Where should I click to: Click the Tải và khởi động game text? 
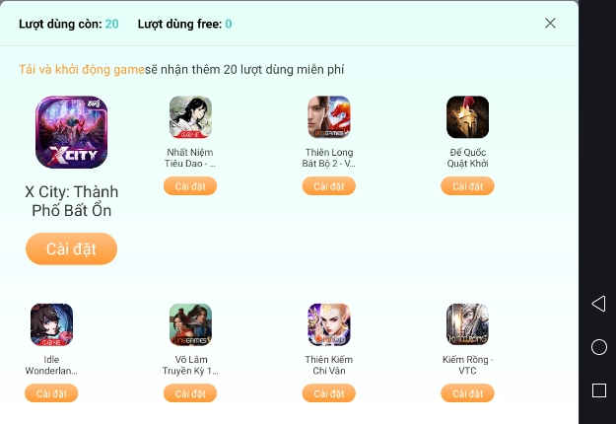pos(82,70)
